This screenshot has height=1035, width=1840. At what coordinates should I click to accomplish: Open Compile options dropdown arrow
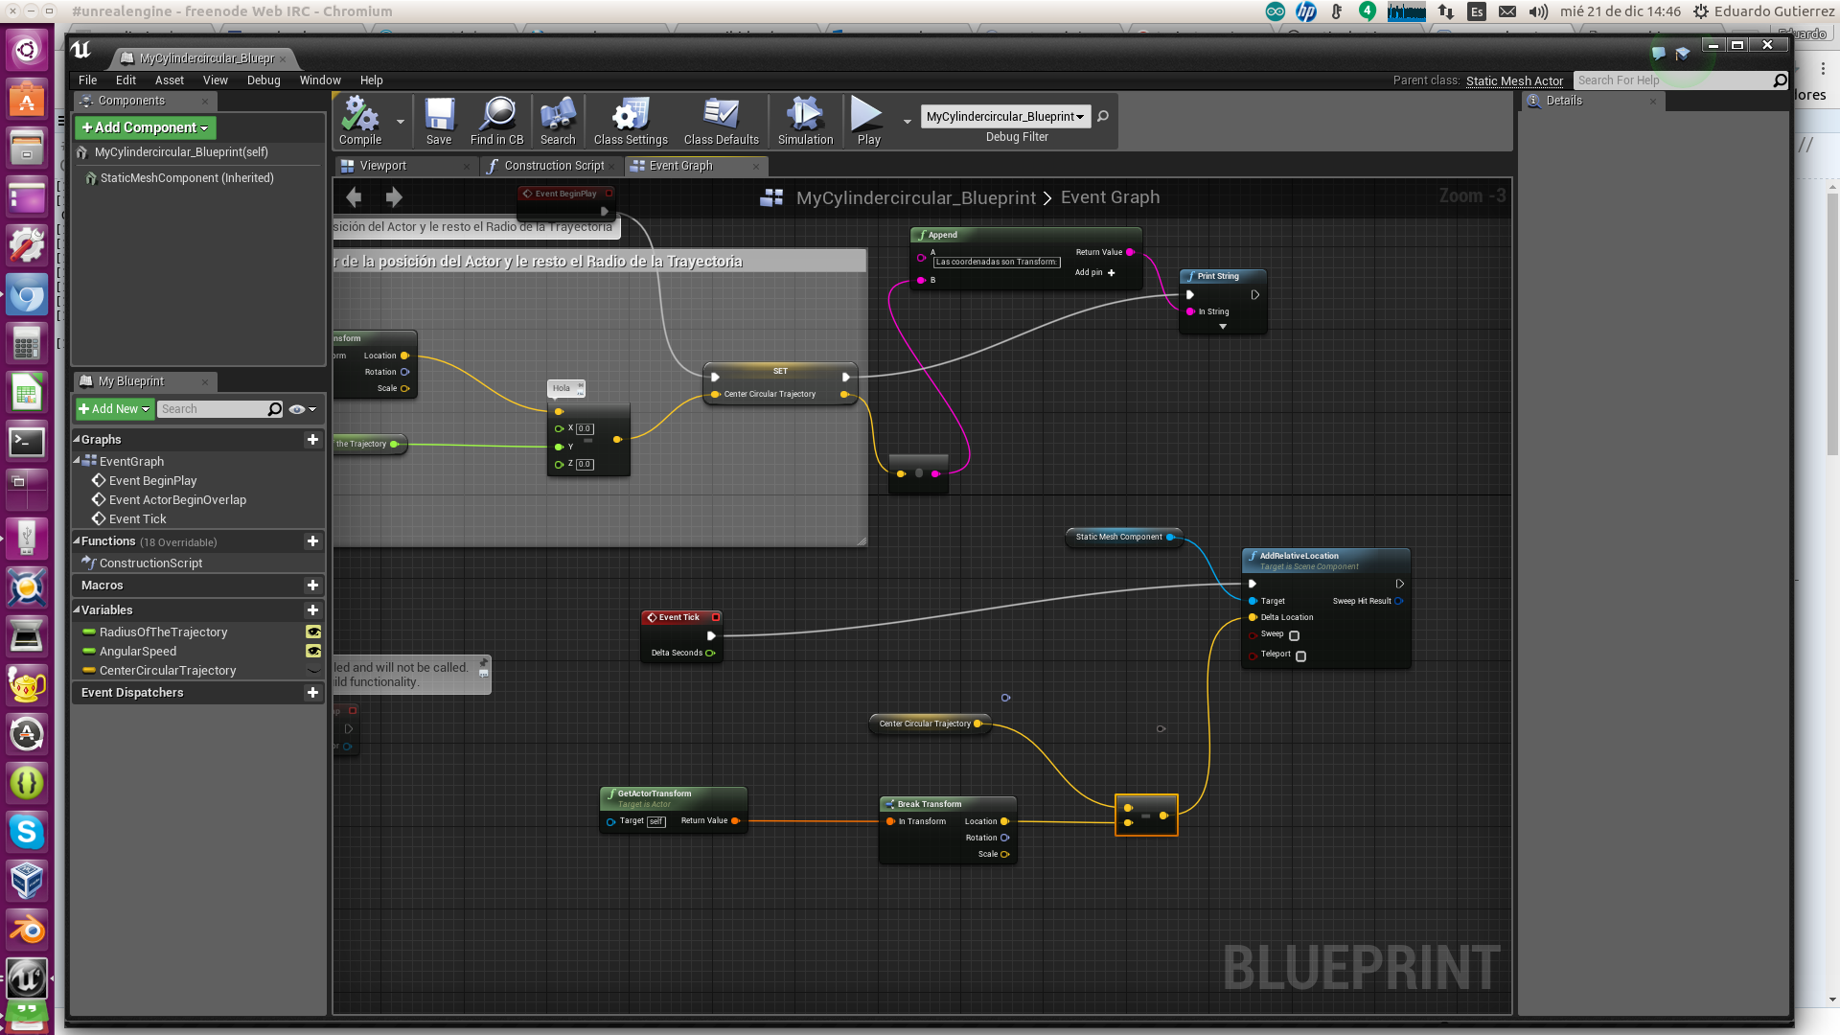pos(401,122)
